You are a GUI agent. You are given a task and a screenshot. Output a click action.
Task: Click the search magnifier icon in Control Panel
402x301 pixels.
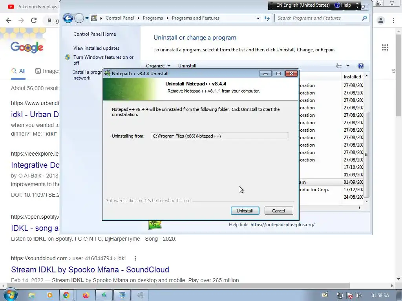tap(364, 18)
